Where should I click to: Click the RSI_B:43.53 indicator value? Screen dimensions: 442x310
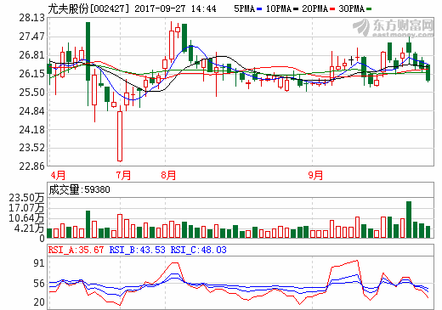click(x=138, y=250)
